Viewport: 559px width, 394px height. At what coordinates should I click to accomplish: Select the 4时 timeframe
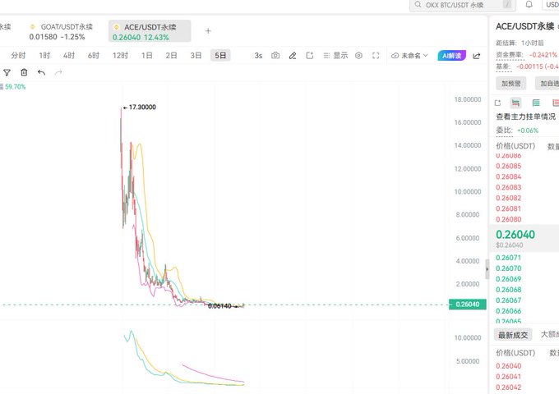pyautogui.click(x=69, y=56)
